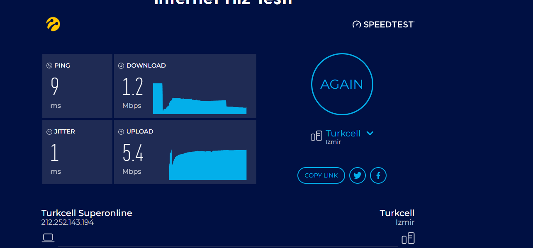
Task: Click the Turkcell Superonline provider name
Action: 87,213
